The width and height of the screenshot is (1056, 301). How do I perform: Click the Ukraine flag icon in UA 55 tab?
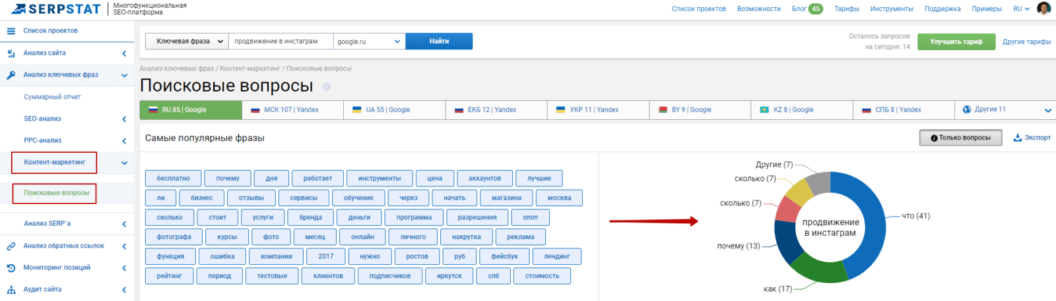pyautogui.click(x=357, y=110)
